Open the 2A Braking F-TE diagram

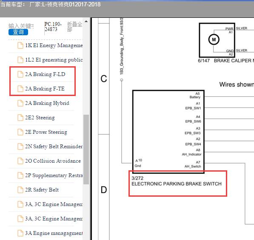coord(45,89)
